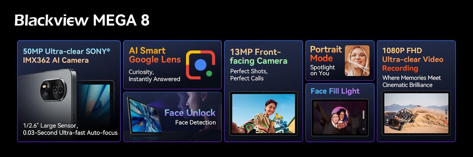The width and height of the screenshot is (473, 157).
Task: Click the 1080P FHD Ultra-clear Video heading
Action: pyautogui.click(x=413, y=59)
